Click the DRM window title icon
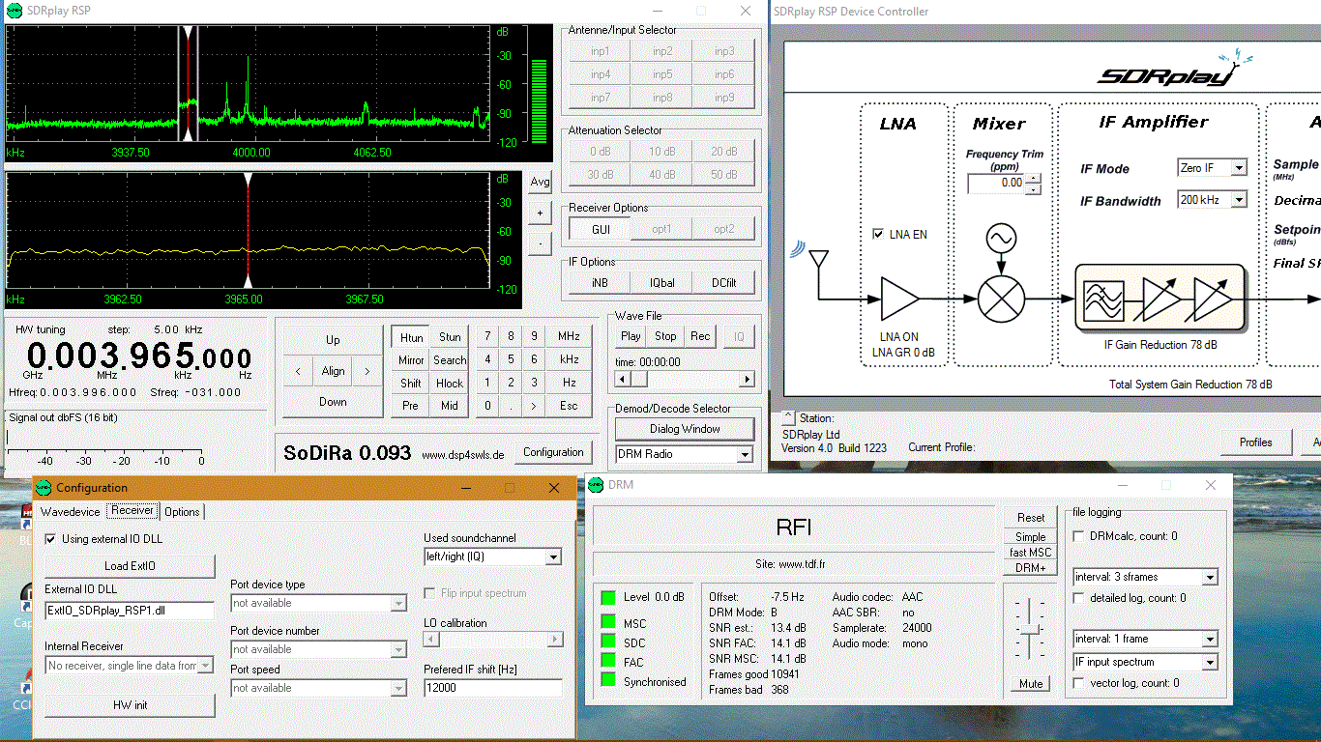1321x742 pixels. tap(596, 484)
